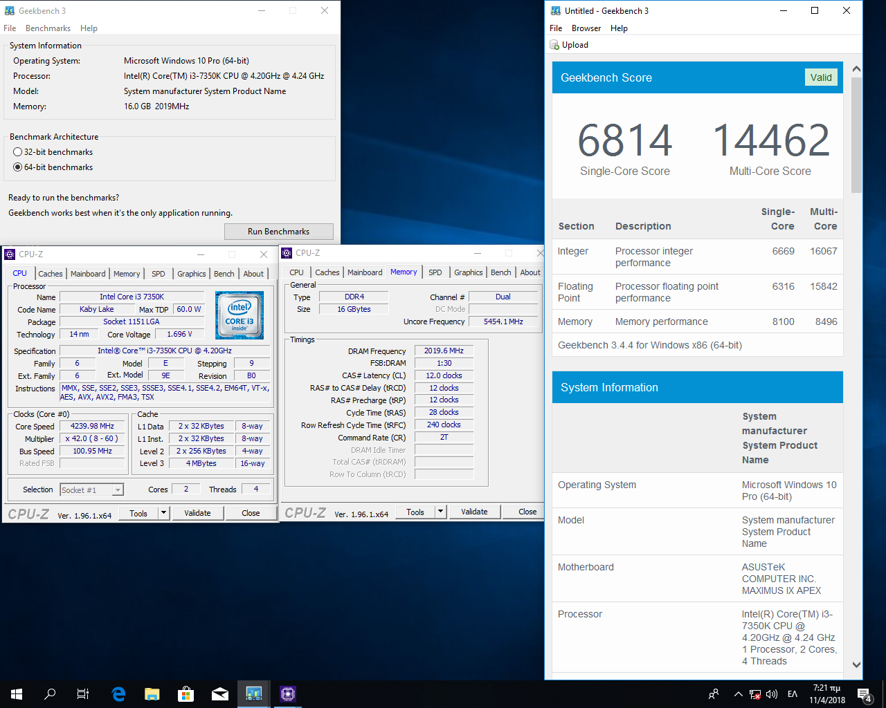Open the Memory tab in left CPU-Z
Viewport: 886px width, 708px height.
pos(127,274)
